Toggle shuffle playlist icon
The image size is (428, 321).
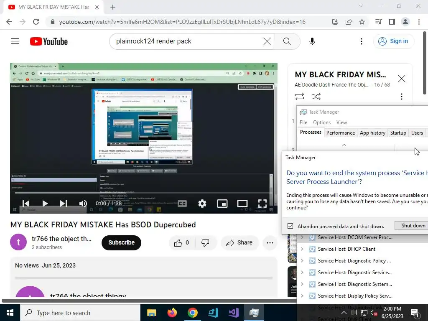[x=316, y=97]
